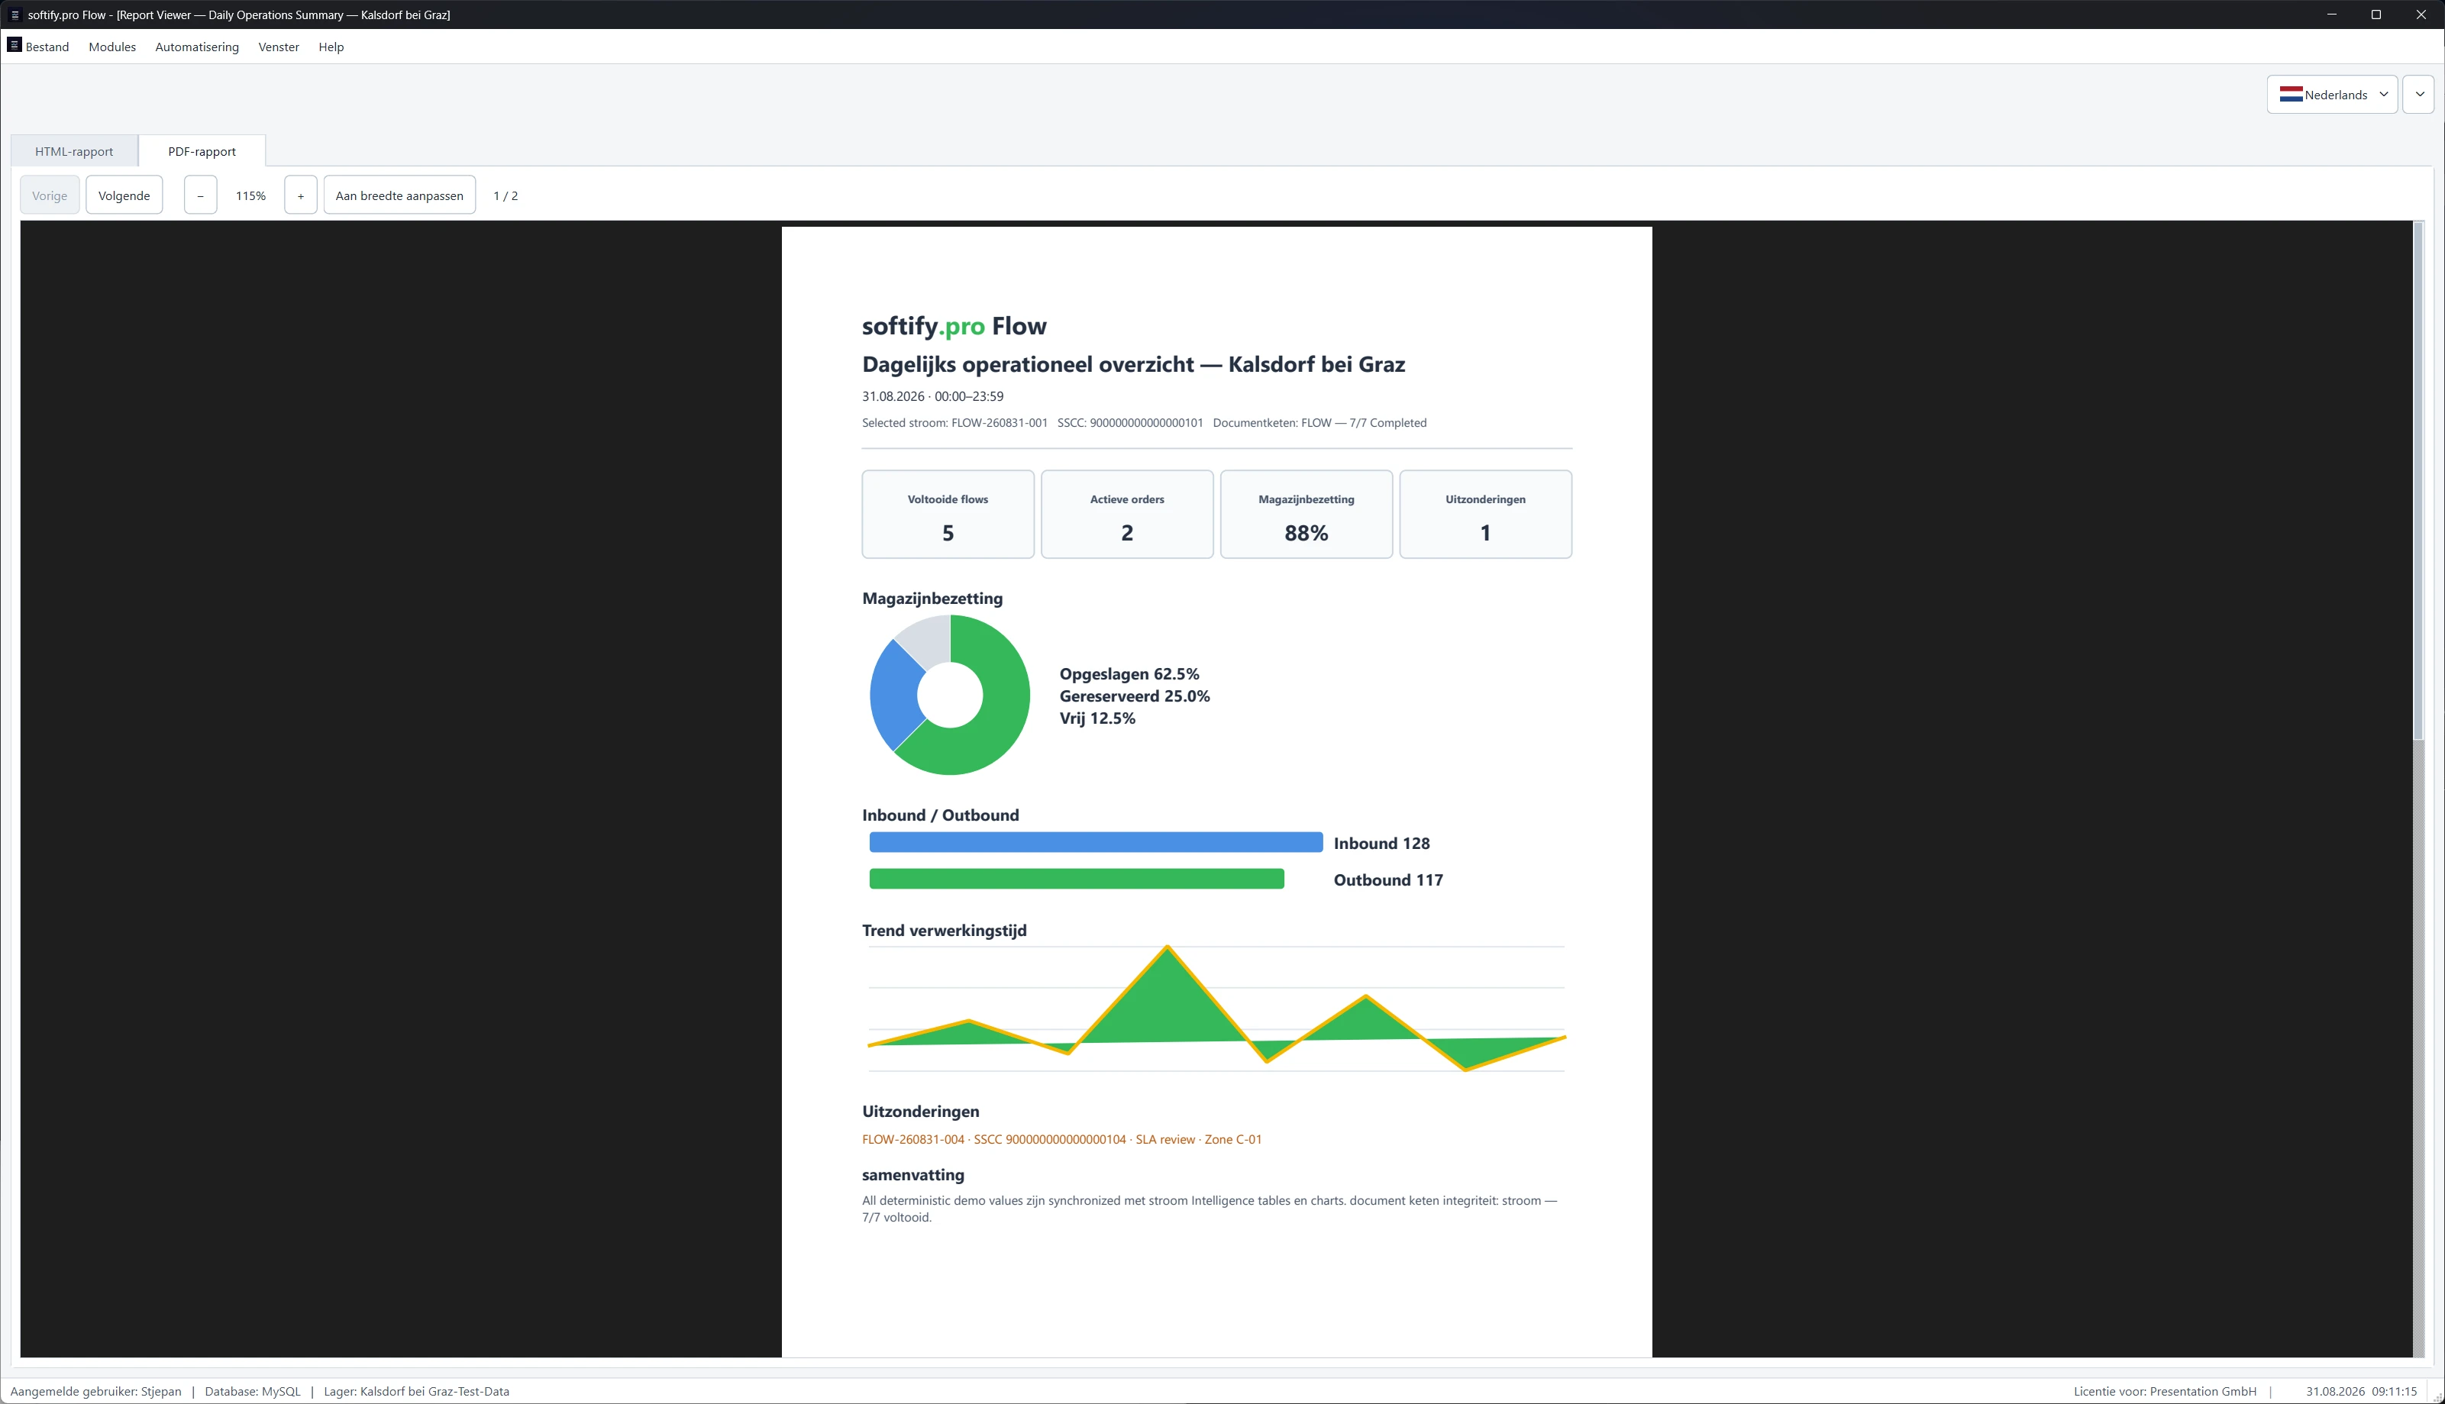The width and height of the screenshot is (2445, 1404).
Task: Click the Vrij 12.5% legend text
Action: 1097,718
